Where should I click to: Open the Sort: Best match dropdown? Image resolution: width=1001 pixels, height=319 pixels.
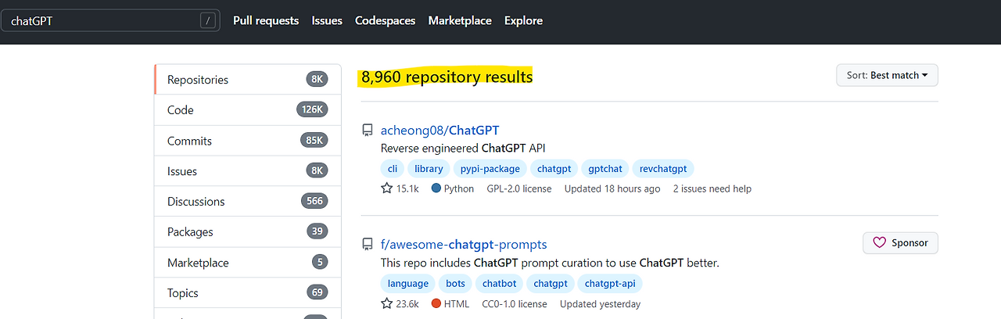coord(887,75)
